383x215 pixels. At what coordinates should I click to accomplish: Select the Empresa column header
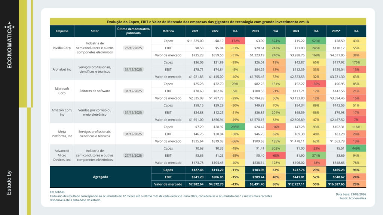[x=62, y=31]
